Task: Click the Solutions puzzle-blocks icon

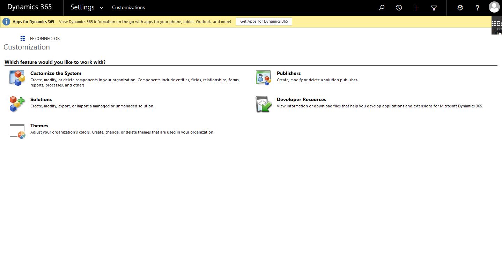Action: coord(17,104)
